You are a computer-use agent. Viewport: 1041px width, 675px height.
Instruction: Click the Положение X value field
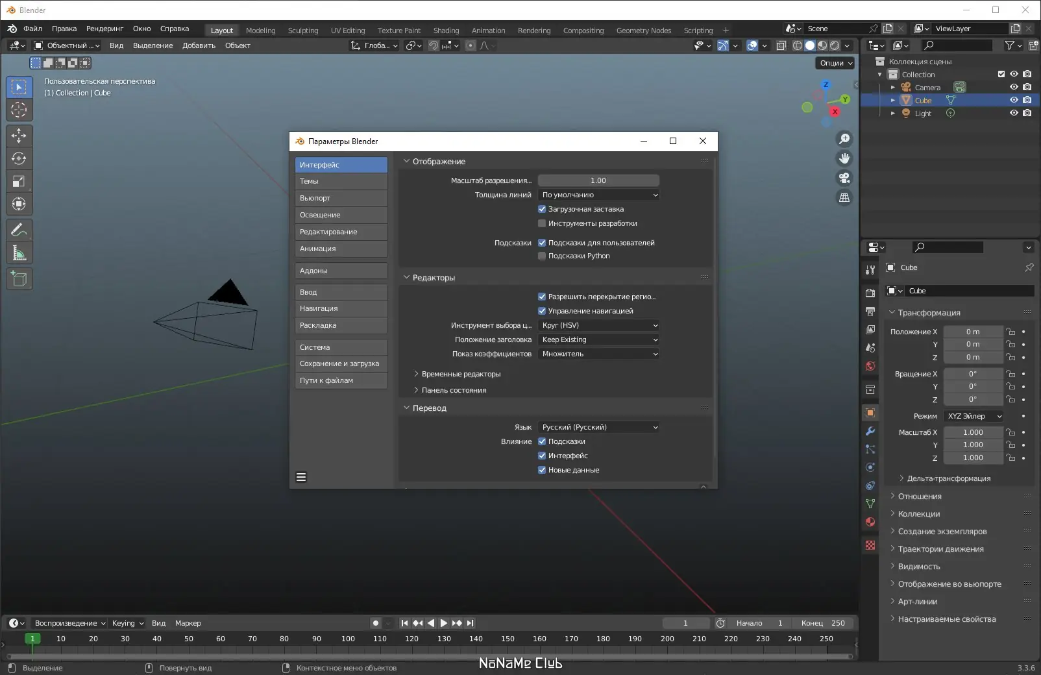pos(973,332)
